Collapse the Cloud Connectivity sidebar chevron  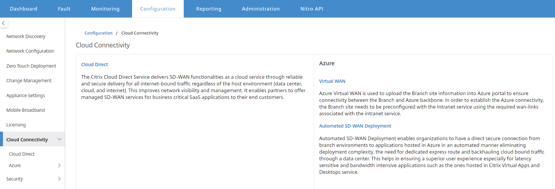[x=60, y=139]
